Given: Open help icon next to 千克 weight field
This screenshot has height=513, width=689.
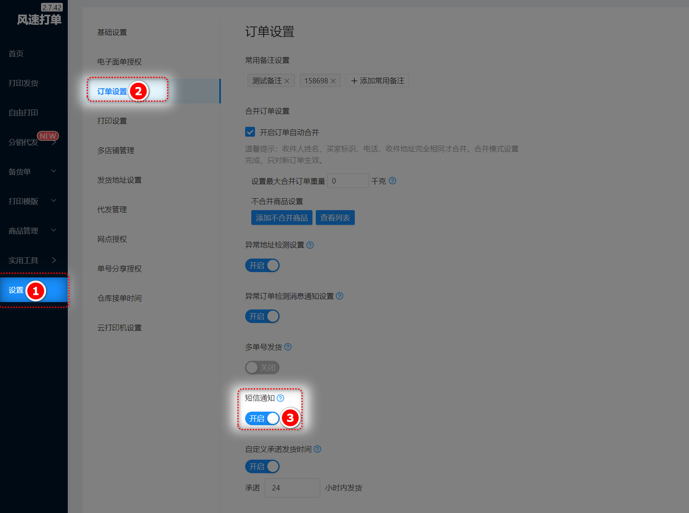Looking at the screenshot, I should 393,181.
